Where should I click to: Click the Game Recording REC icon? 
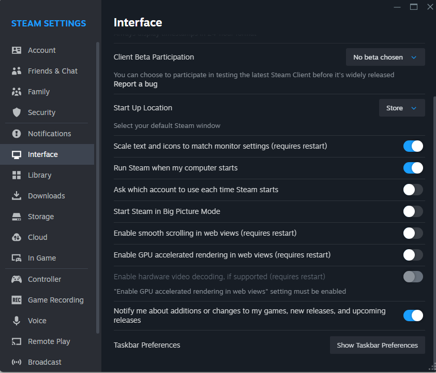17,300
